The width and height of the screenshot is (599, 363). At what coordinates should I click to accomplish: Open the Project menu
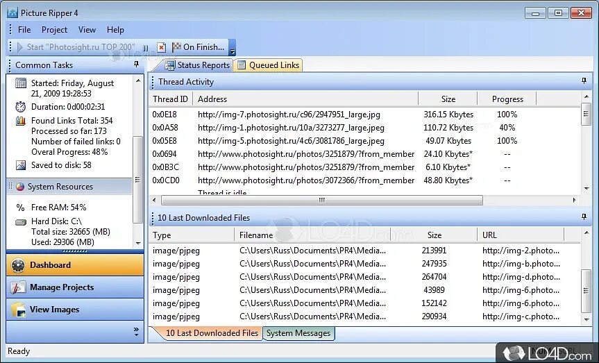tap(54, 30)
